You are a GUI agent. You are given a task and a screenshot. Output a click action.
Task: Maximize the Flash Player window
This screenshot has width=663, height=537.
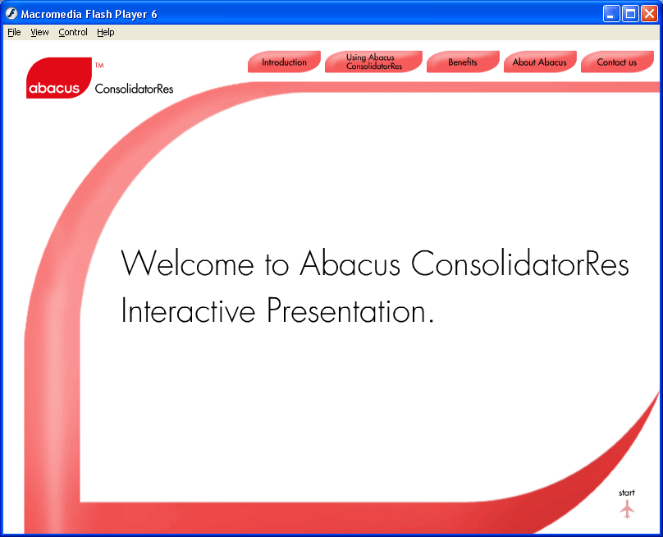point(630,14)
